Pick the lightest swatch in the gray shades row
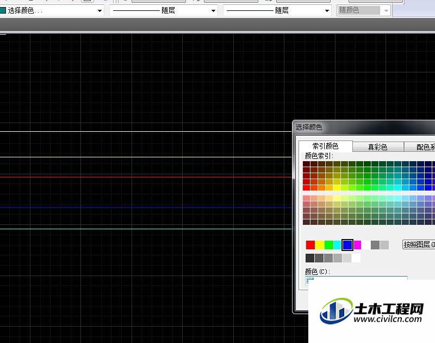This screenshot has width=435, height=343. [356, 258]
